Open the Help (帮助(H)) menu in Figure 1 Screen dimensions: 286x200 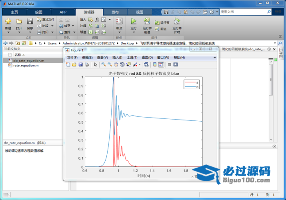(179, 58)
